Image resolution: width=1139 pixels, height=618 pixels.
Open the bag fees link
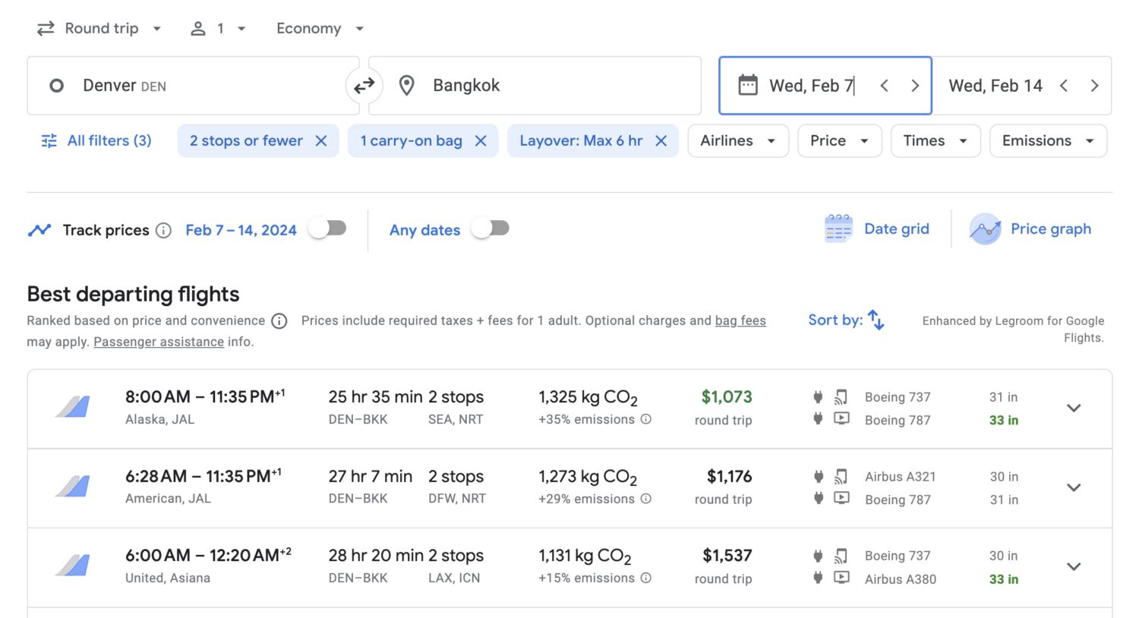tap(740, 320)
